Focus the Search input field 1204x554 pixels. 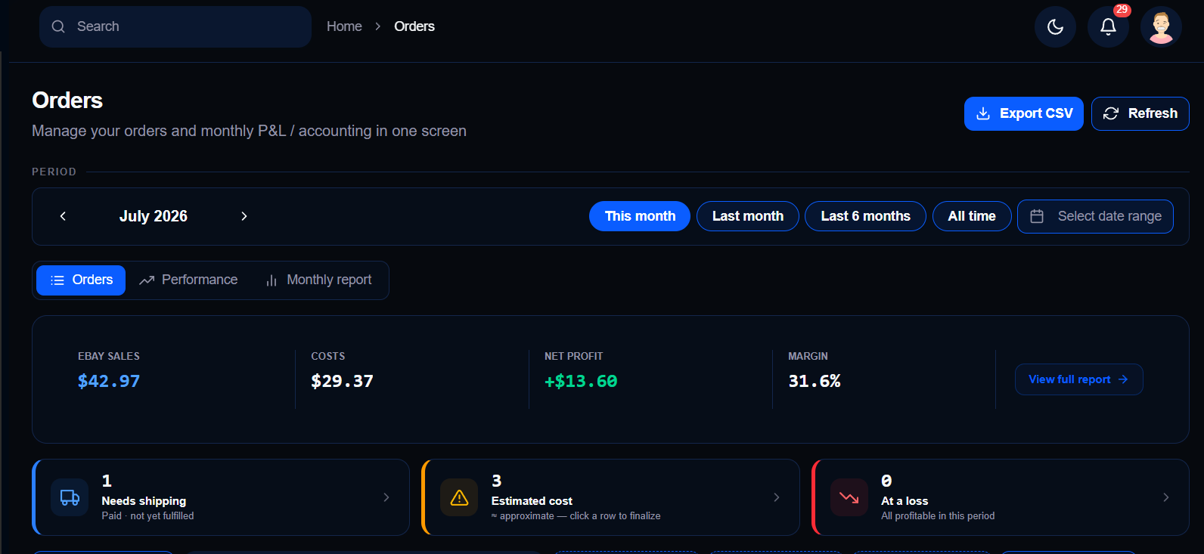coord(175,26)
